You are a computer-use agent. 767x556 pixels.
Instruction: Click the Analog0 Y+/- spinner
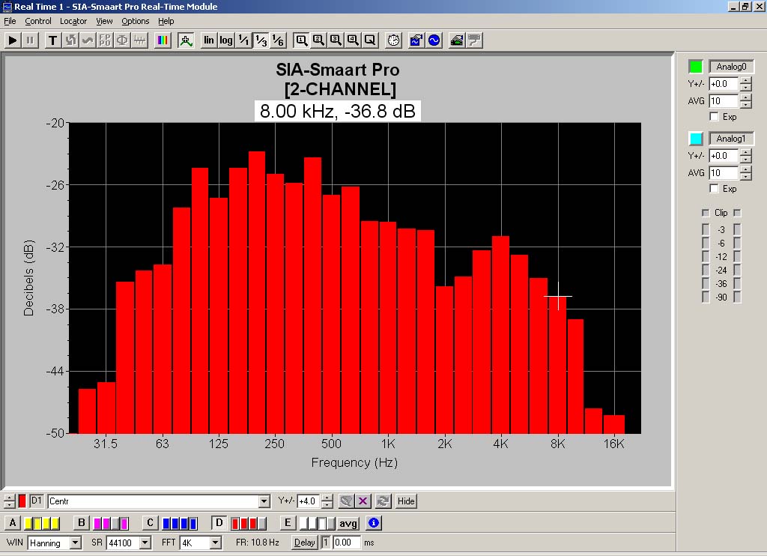tap(745, 84)
